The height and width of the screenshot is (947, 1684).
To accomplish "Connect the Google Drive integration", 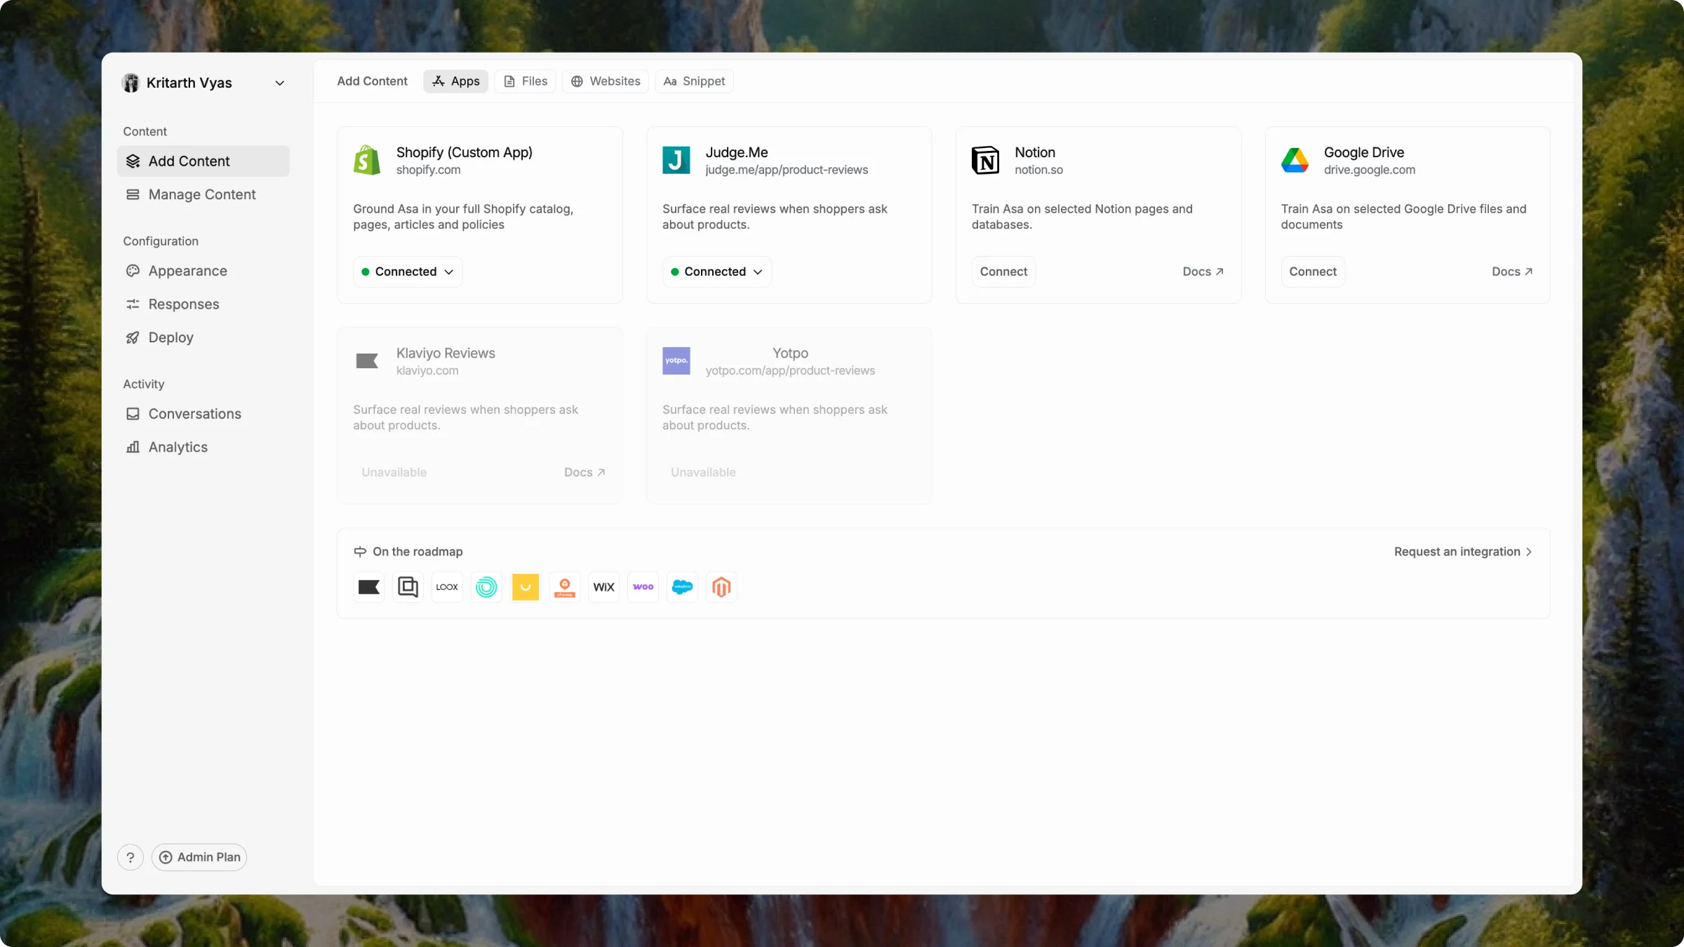I will click(x=1313, y=271).
